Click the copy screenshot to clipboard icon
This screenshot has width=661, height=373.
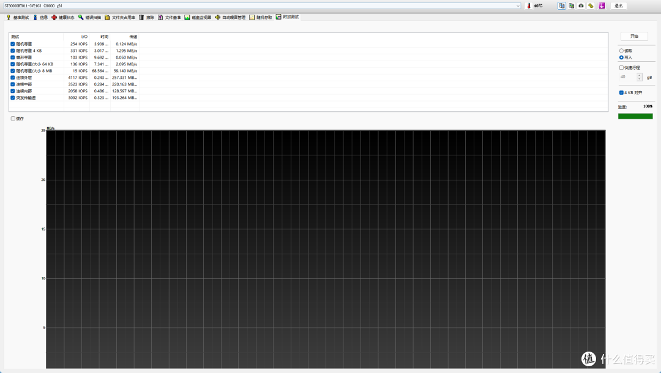click(x=571, y=6)
